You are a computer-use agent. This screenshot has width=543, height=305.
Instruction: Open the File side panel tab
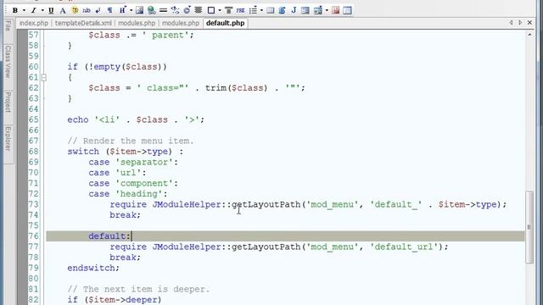[x=8, y=26]
